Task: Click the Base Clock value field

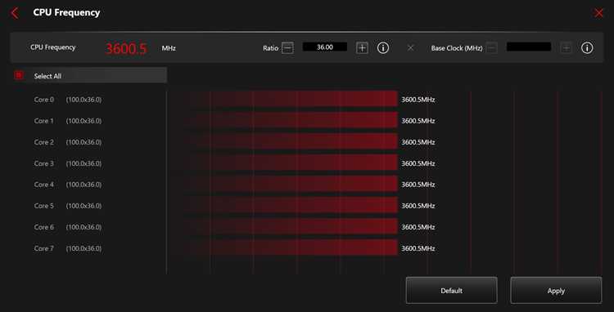Action: (x=529, y=47)
